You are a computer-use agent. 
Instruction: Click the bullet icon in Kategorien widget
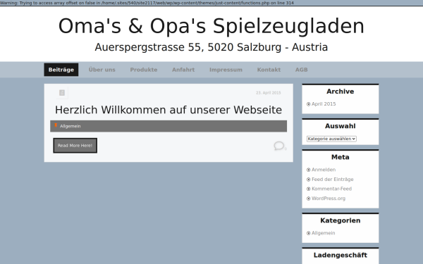308,233
